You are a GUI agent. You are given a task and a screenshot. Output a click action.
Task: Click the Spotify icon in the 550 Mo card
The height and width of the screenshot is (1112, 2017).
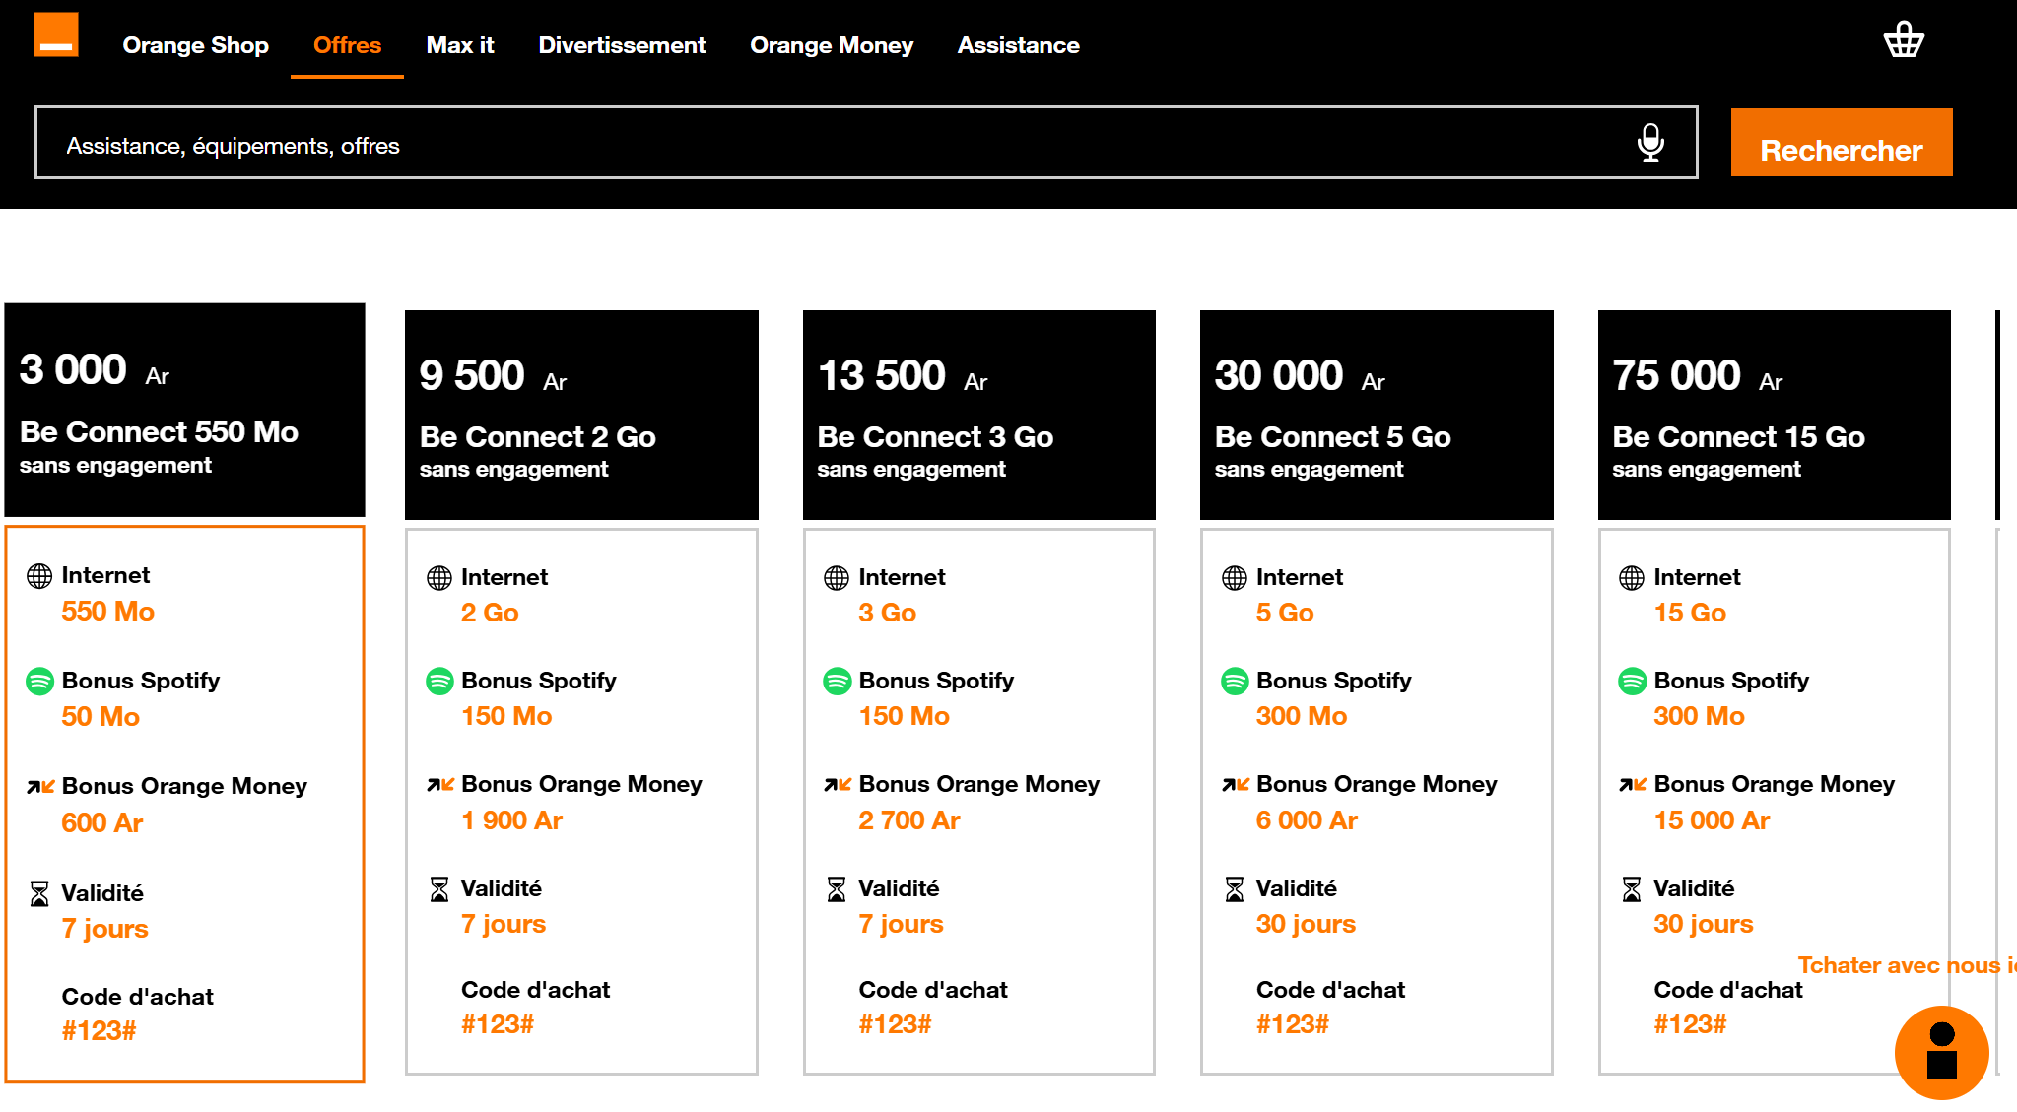click(x=39, y=681)
